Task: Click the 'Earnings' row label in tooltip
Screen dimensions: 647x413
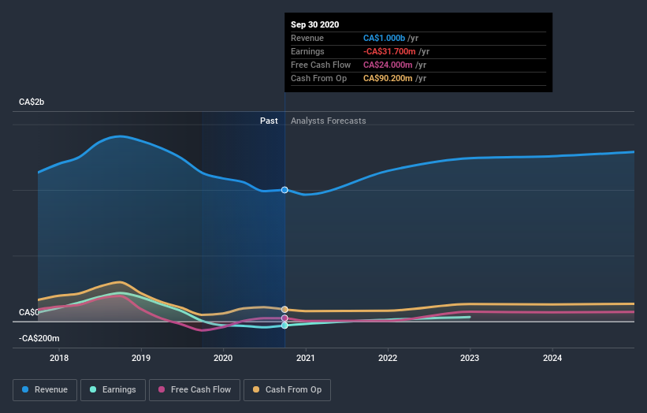Action: pyautogui.click(x=307, y=51)
